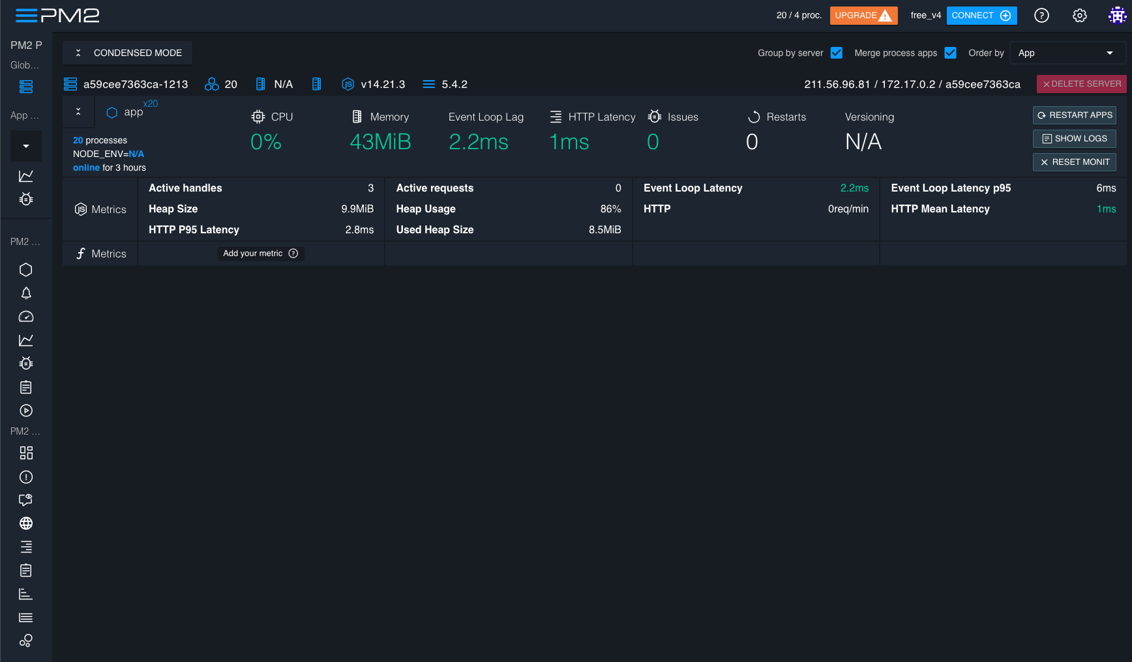Open speedometer gauge icon in sidebar
Viewport: 1132px width, 662px height.
26,317
